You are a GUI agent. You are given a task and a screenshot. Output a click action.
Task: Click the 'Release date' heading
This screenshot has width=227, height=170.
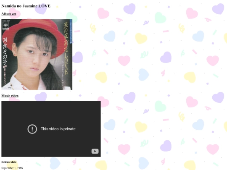click(9, 162)
